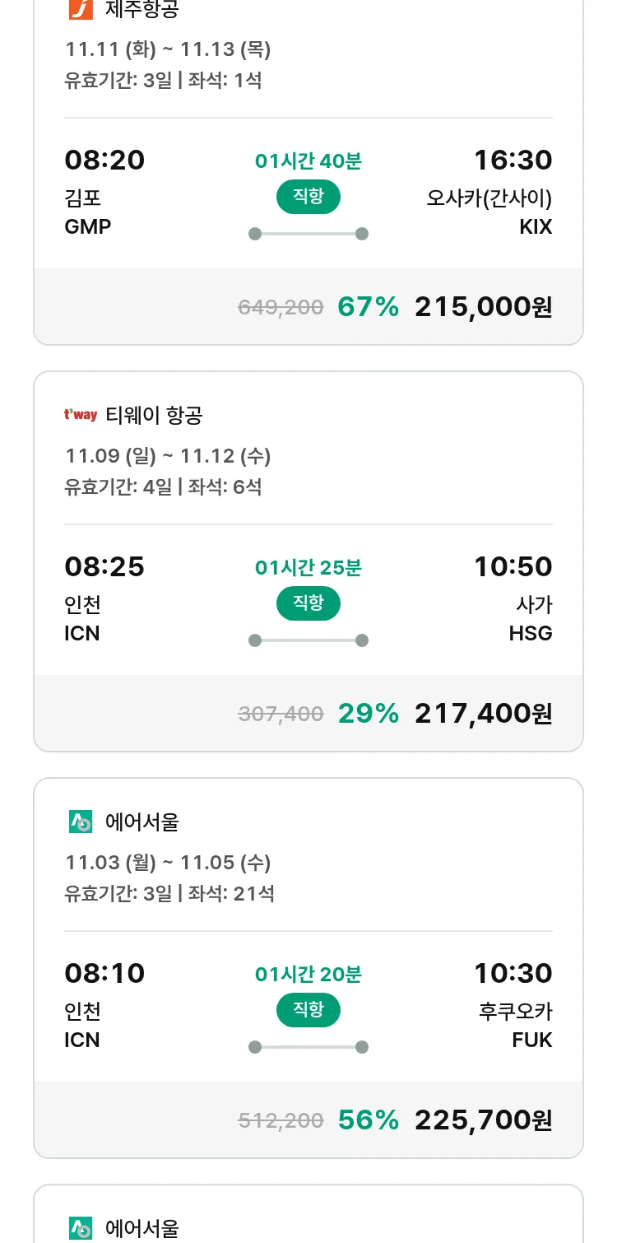Click the 오사카(간사이) KIX destination
The width and height of the screenshot is (617, 1243).
(x=489, y=212)
